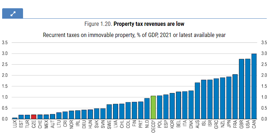Select the KOR bar
This screenshot has width=279, height=134.
pos(172,106)
